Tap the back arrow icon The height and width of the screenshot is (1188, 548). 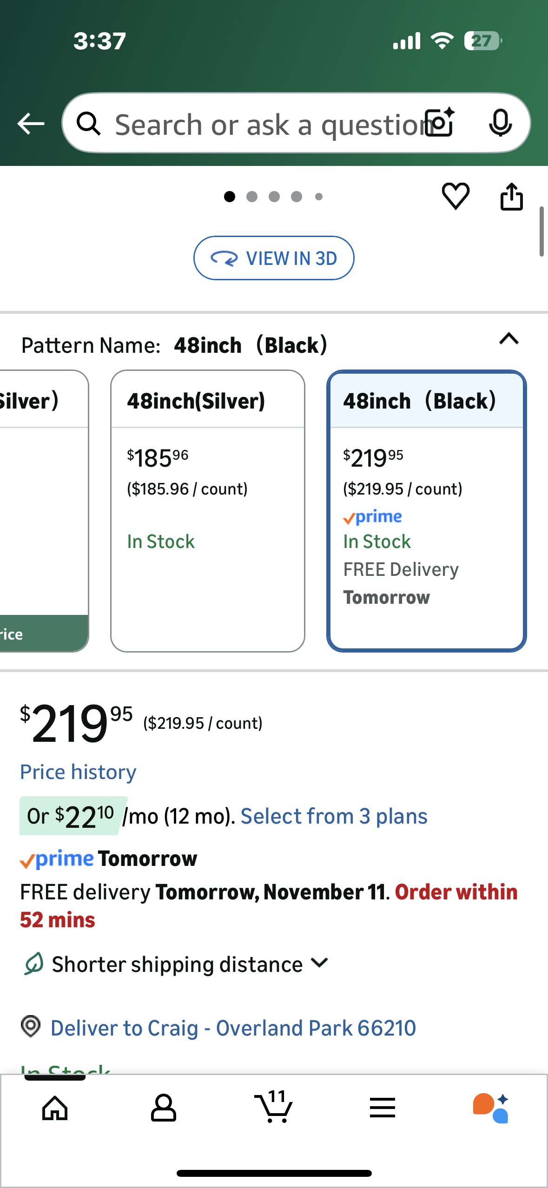click(x=31, y=124)
